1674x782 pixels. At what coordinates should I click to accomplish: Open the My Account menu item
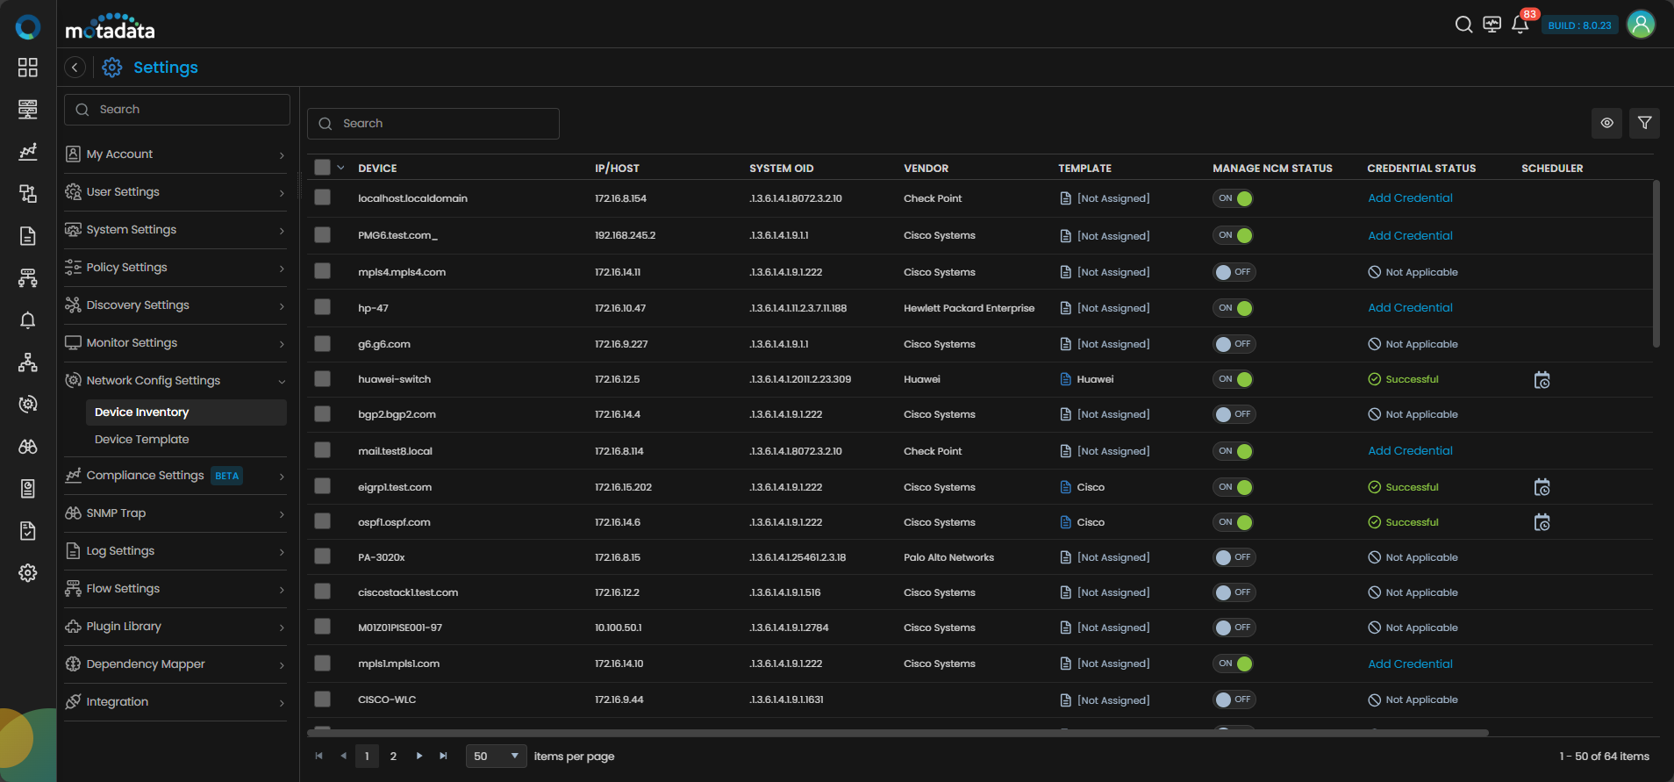tap(175, 154)
